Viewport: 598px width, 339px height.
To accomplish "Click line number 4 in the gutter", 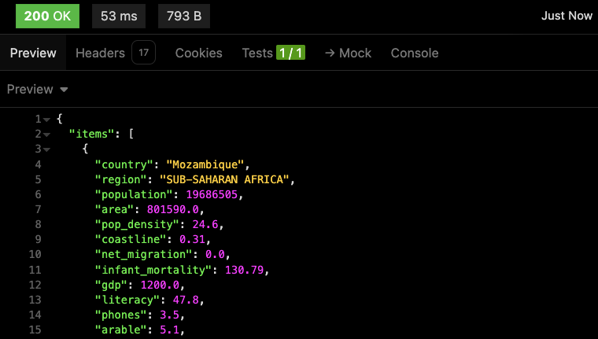I will click(38, 164).
